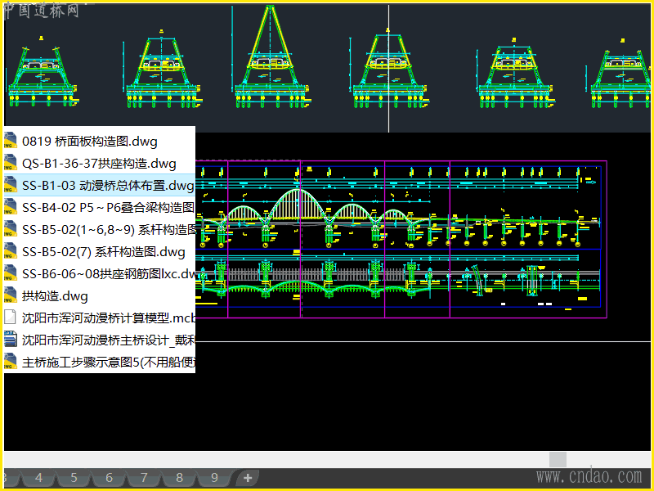654x491 pixels.
Task: Add new layout with plus tab
Action: pos(248,478)
